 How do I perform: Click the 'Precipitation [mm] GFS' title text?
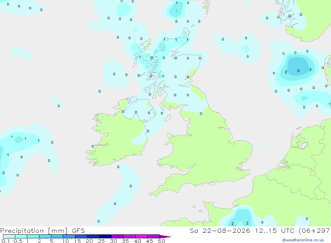(x=42, y=231)
